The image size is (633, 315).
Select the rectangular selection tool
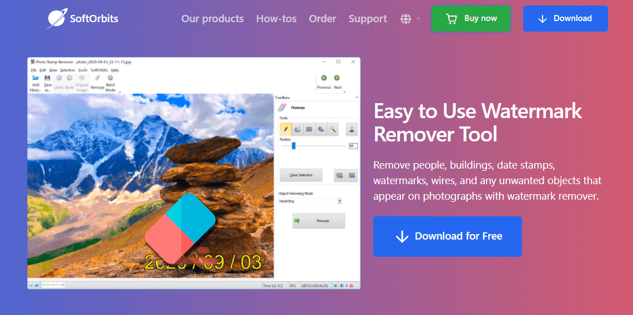[309, 129]
